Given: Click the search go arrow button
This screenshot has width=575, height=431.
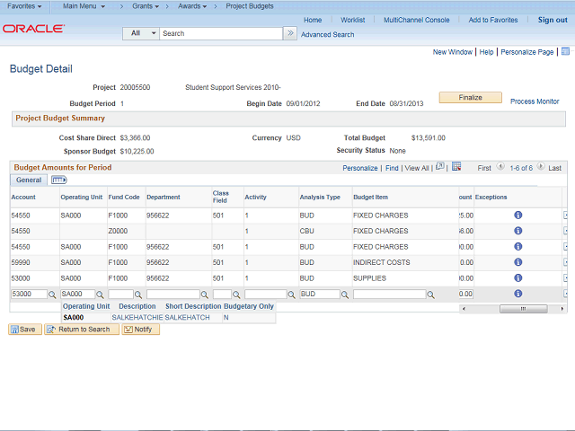Looking at the screenshot, I should pos(290,33).
